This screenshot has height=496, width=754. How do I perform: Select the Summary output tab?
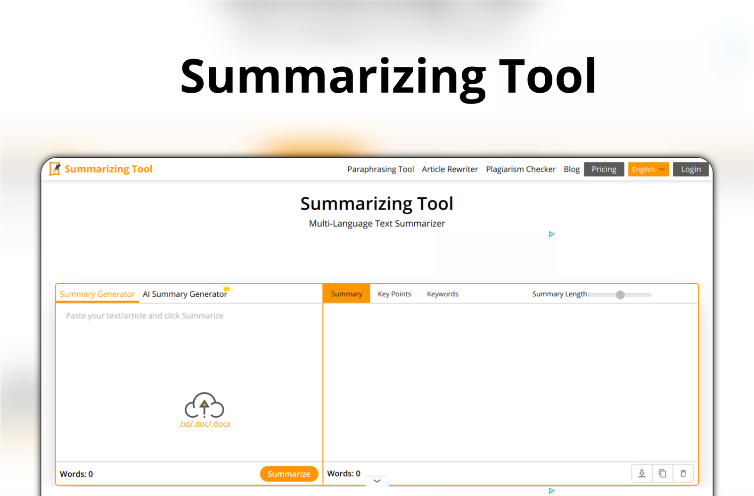tap(346, 294)
